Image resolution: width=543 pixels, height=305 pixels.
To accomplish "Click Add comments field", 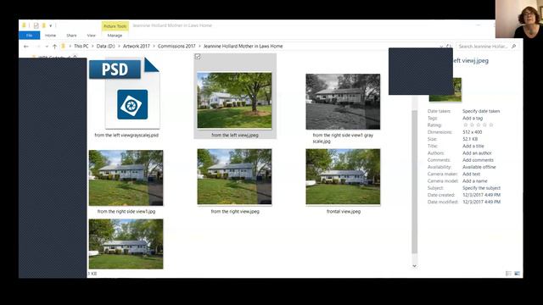I will click(x=478, y=160).
